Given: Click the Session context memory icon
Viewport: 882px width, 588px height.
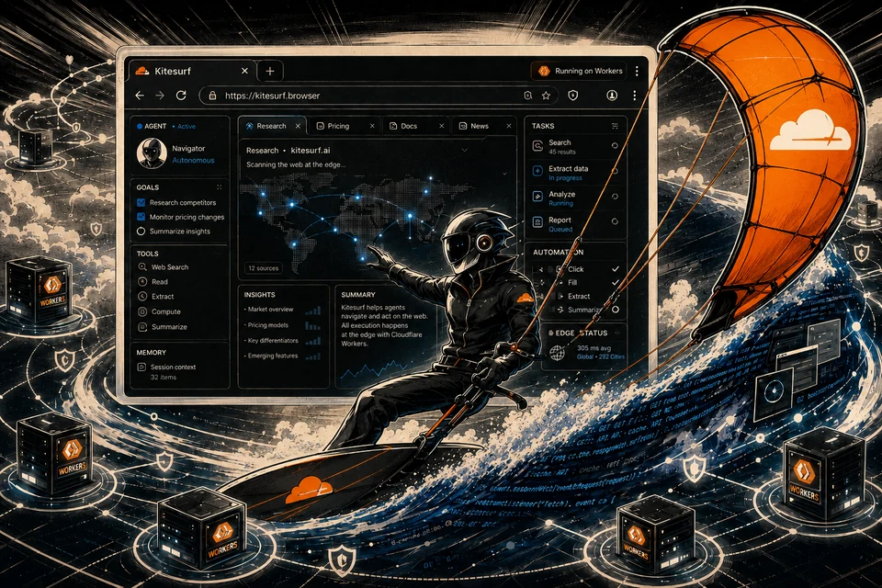Looking at the screenshot, I should pos(141,367).
